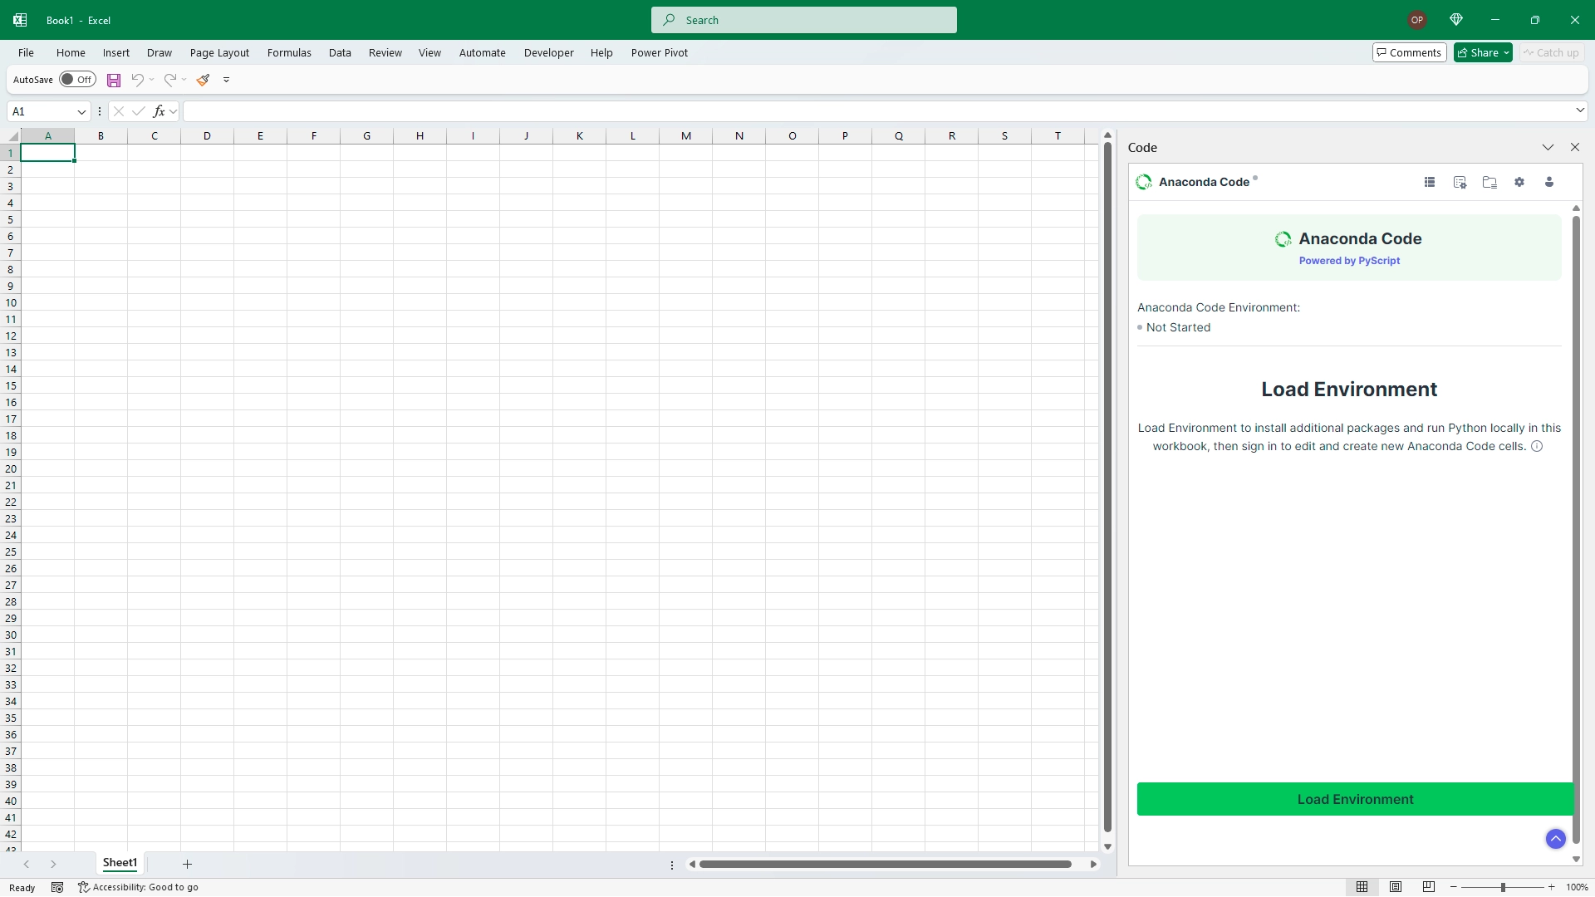Viewport: 1595px width, 897px height.
Task: Expand the Name Box dropdown
Action: pyautogui.click(x=81, y=111)
